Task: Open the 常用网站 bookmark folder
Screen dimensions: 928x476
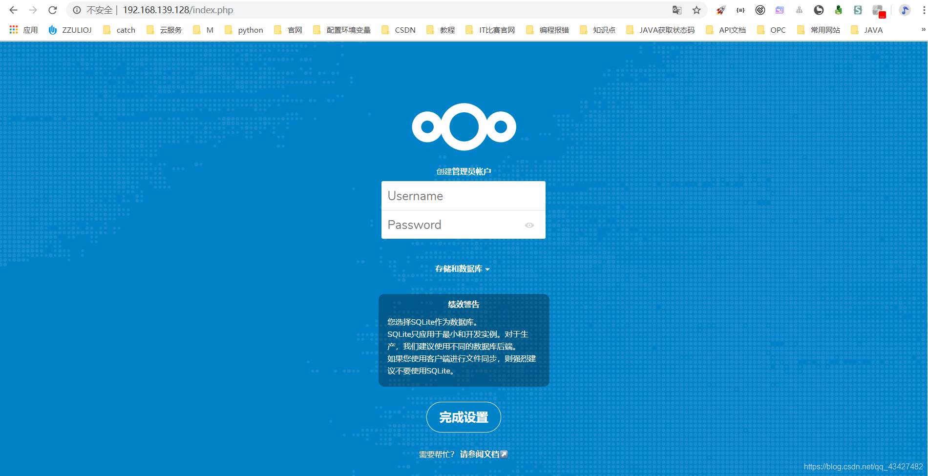Action: tap(819, 30)
